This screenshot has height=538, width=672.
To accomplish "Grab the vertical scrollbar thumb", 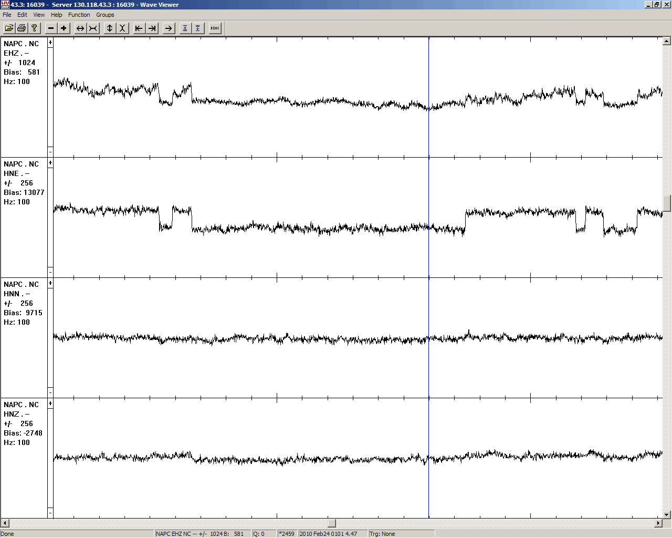I will 667,203.
